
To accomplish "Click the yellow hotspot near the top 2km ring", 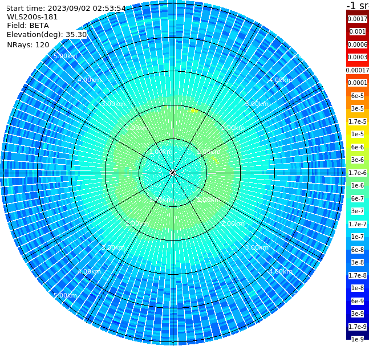I will tap(194, 111).
